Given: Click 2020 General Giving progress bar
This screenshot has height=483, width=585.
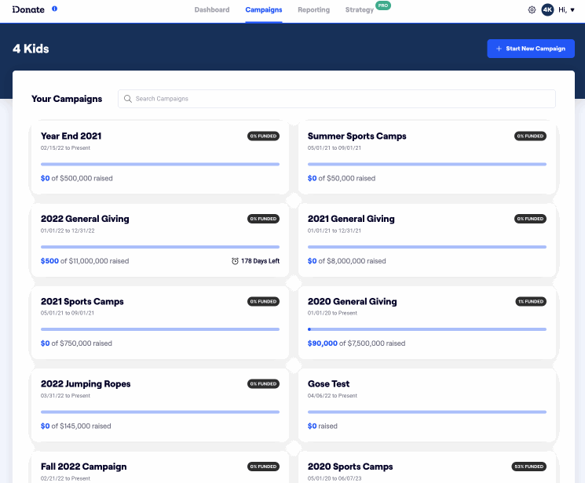Looking at the screenshot, I should point(427,329).
